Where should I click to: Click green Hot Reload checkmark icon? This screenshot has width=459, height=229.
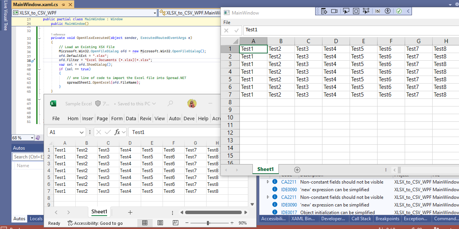click(x=399, y=11)
